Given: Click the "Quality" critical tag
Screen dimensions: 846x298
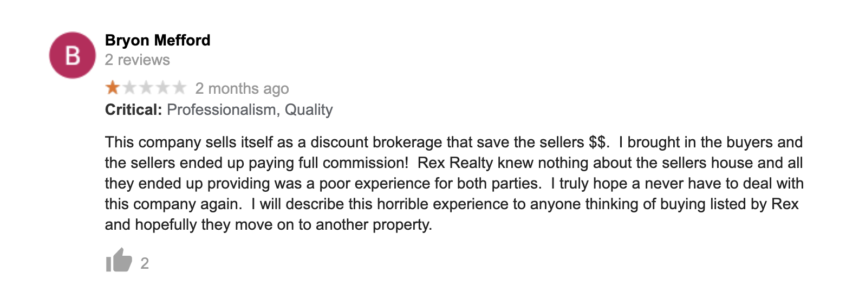Looking at the screenshot, I should point(309,110).
